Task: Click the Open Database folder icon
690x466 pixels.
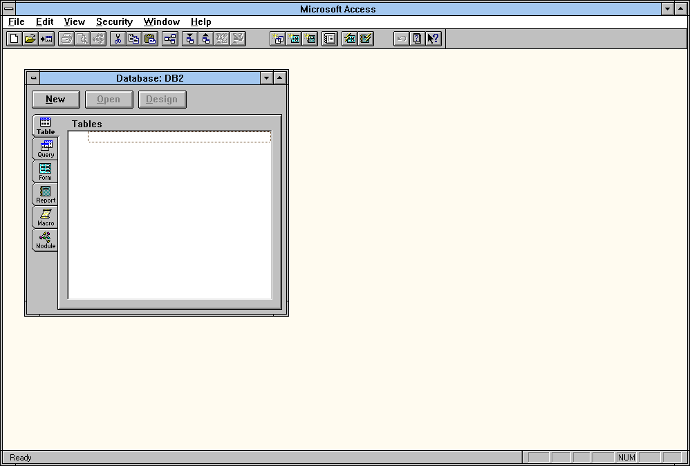Action: (30, 39)
